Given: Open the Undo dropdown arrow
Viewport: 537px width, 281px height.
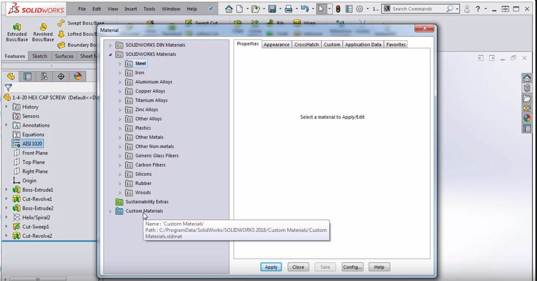Looking at the screenshot, I should 312,9.
